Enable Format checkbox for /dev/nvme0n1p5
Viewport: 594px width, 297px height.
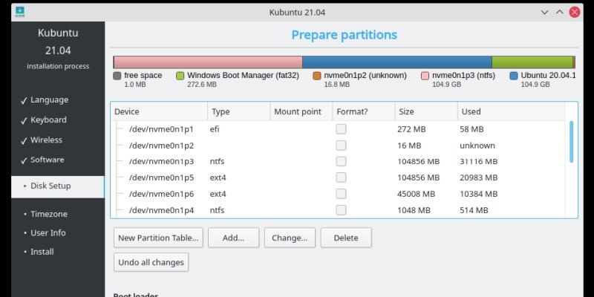point(341,178)
